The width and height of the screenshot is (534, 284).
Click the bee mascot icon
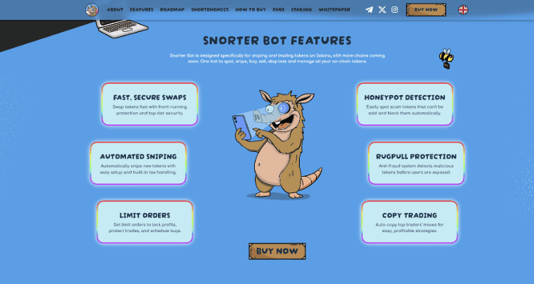click(446, 58)
